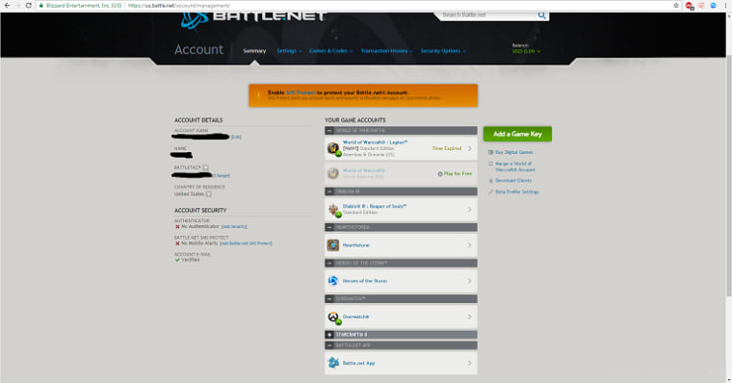Expand the StarCraft II section
The height and width of the screenshot is (383, 732).
329,335
